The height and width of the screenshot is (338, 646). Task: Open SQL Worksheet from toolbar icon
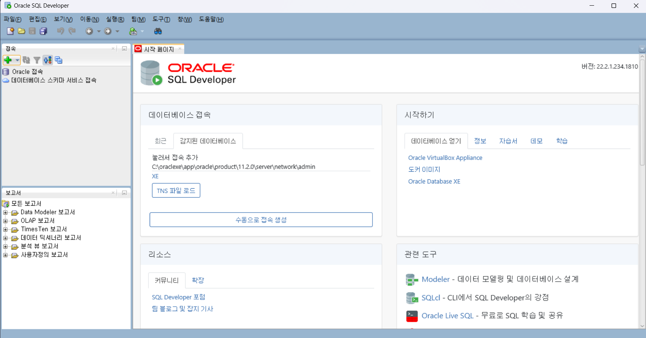click(x=133, y=31)
